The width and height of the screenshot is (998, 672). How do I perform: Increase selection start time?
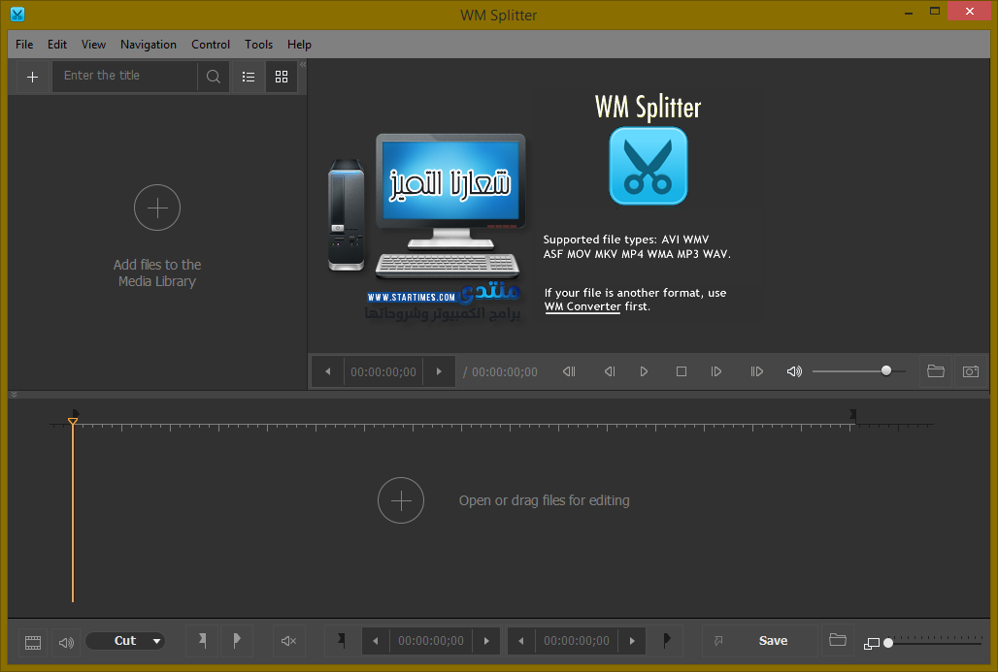[x=486, y=641]
